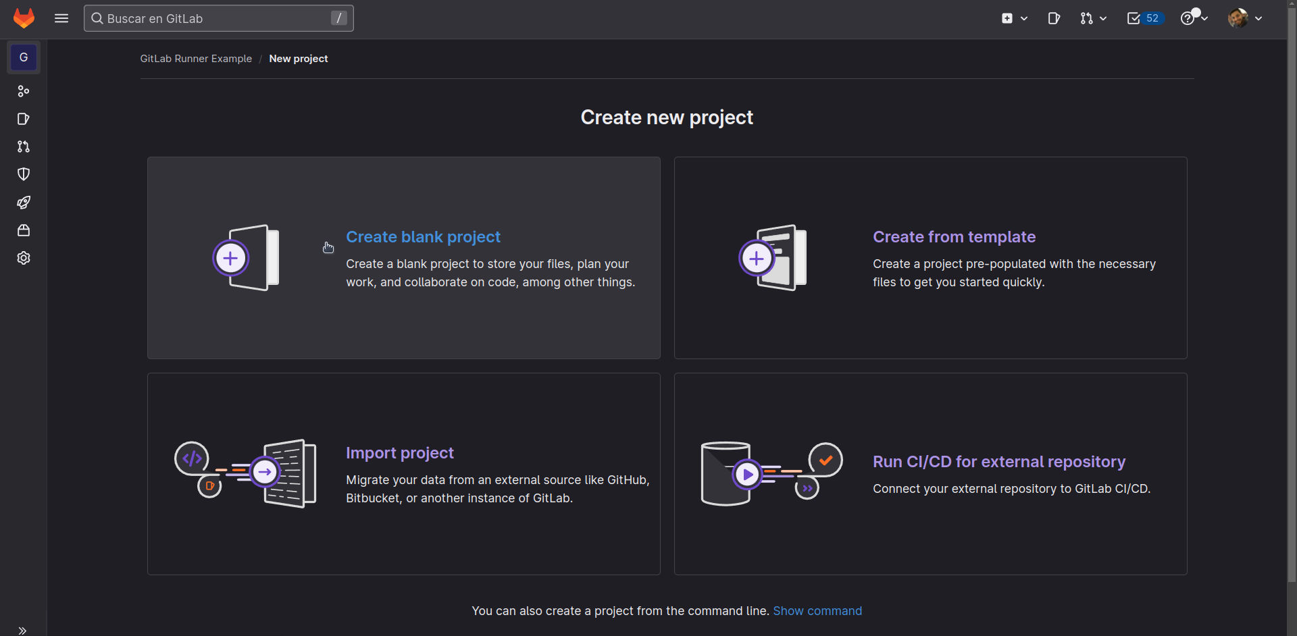Viewport: 1297px width, 636px height.
Task: Click the import project illustration
Action: (x=246, y=474)
